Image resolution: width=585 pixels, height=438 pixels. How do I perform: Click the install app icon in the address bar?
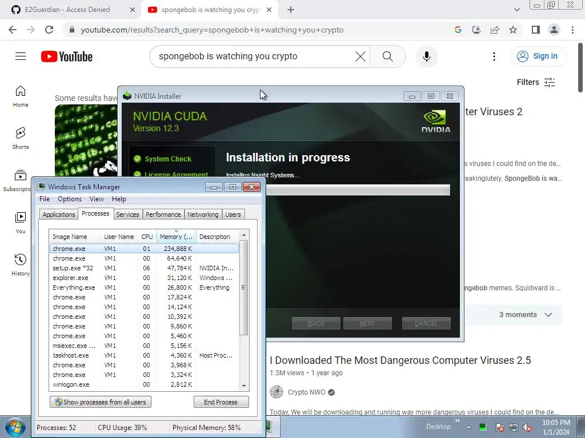point(476,30)
